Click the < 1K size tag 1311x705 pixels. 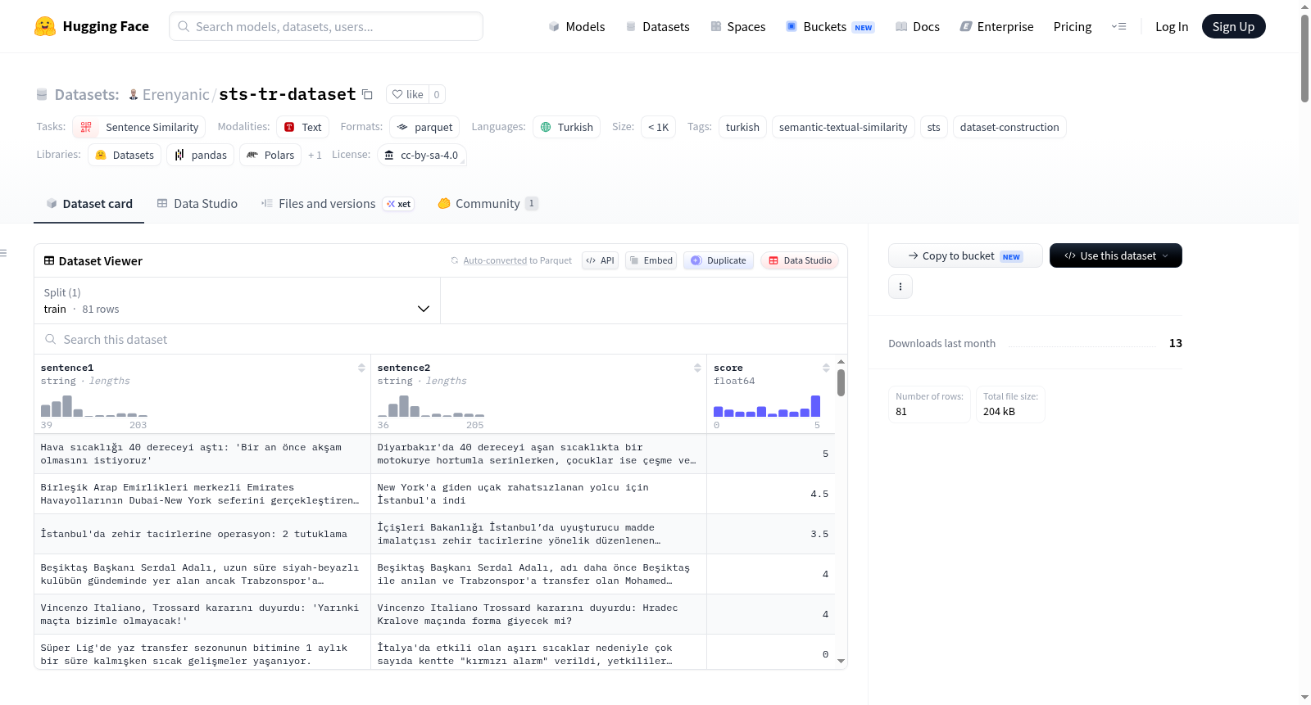[659, 127]
